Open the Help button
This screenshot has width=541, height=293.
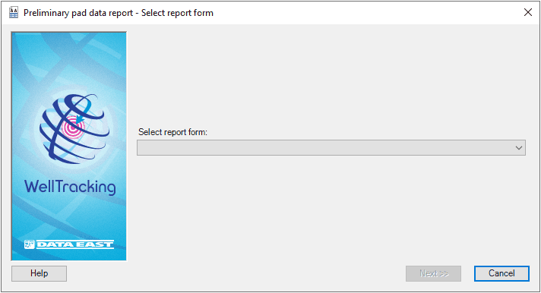pyautogui.click(x=39, y=273)
